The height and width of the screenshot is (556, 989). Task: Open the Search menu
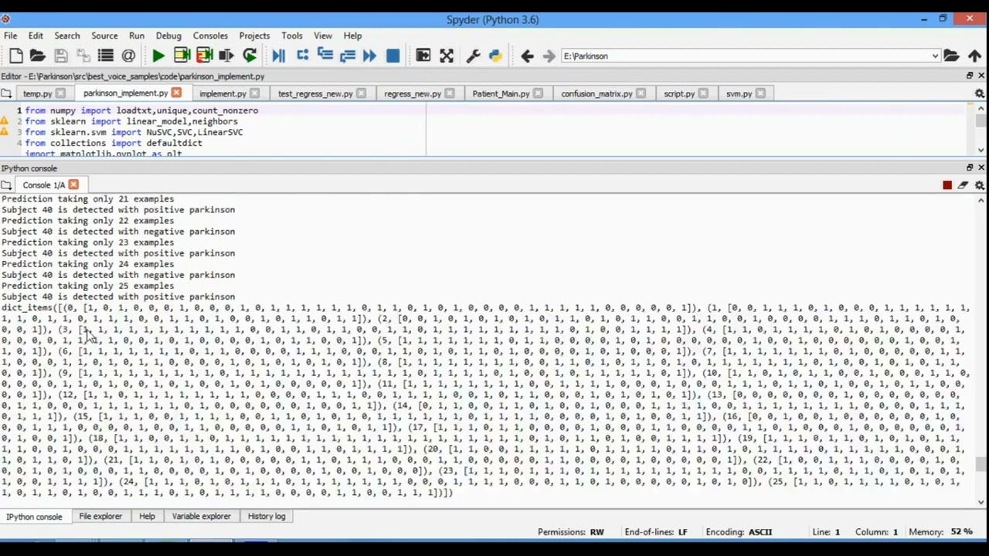67,36
